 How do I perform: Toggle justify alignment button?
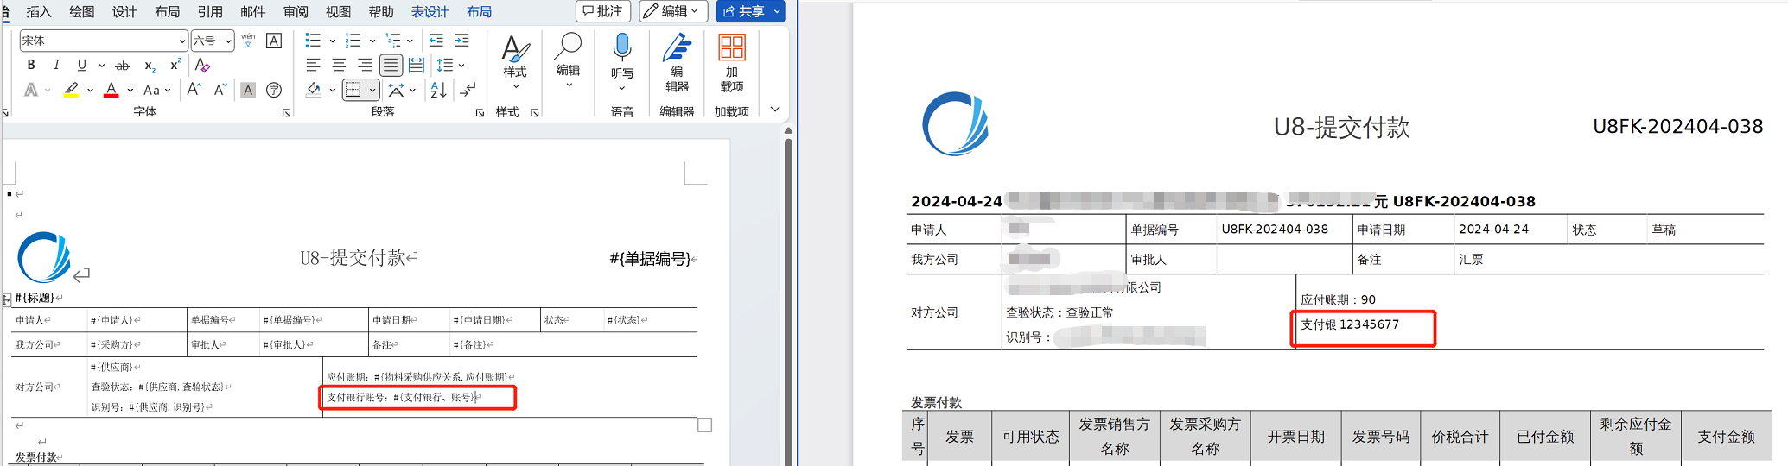click(x=391, y=65)
